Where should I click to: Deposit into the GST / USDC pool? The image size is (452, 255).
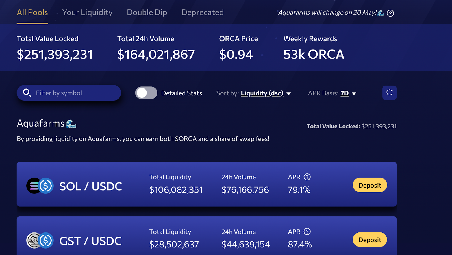tap(370, 239)
